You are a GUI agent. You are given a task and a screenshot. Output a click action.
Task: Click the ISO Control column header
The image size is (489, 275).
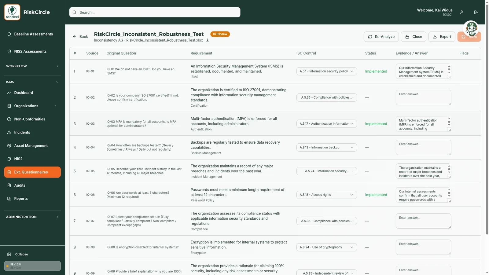tap(306, 53)
